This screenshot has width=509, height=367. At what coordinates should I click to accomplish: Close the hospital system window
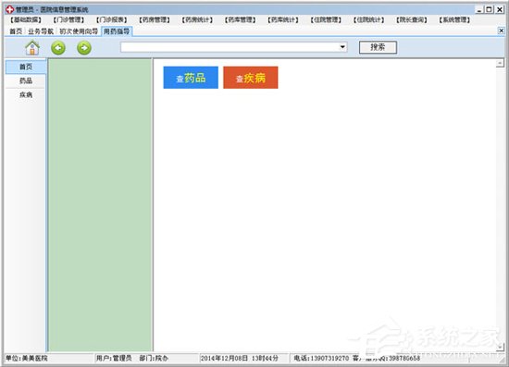pos(500,9)
